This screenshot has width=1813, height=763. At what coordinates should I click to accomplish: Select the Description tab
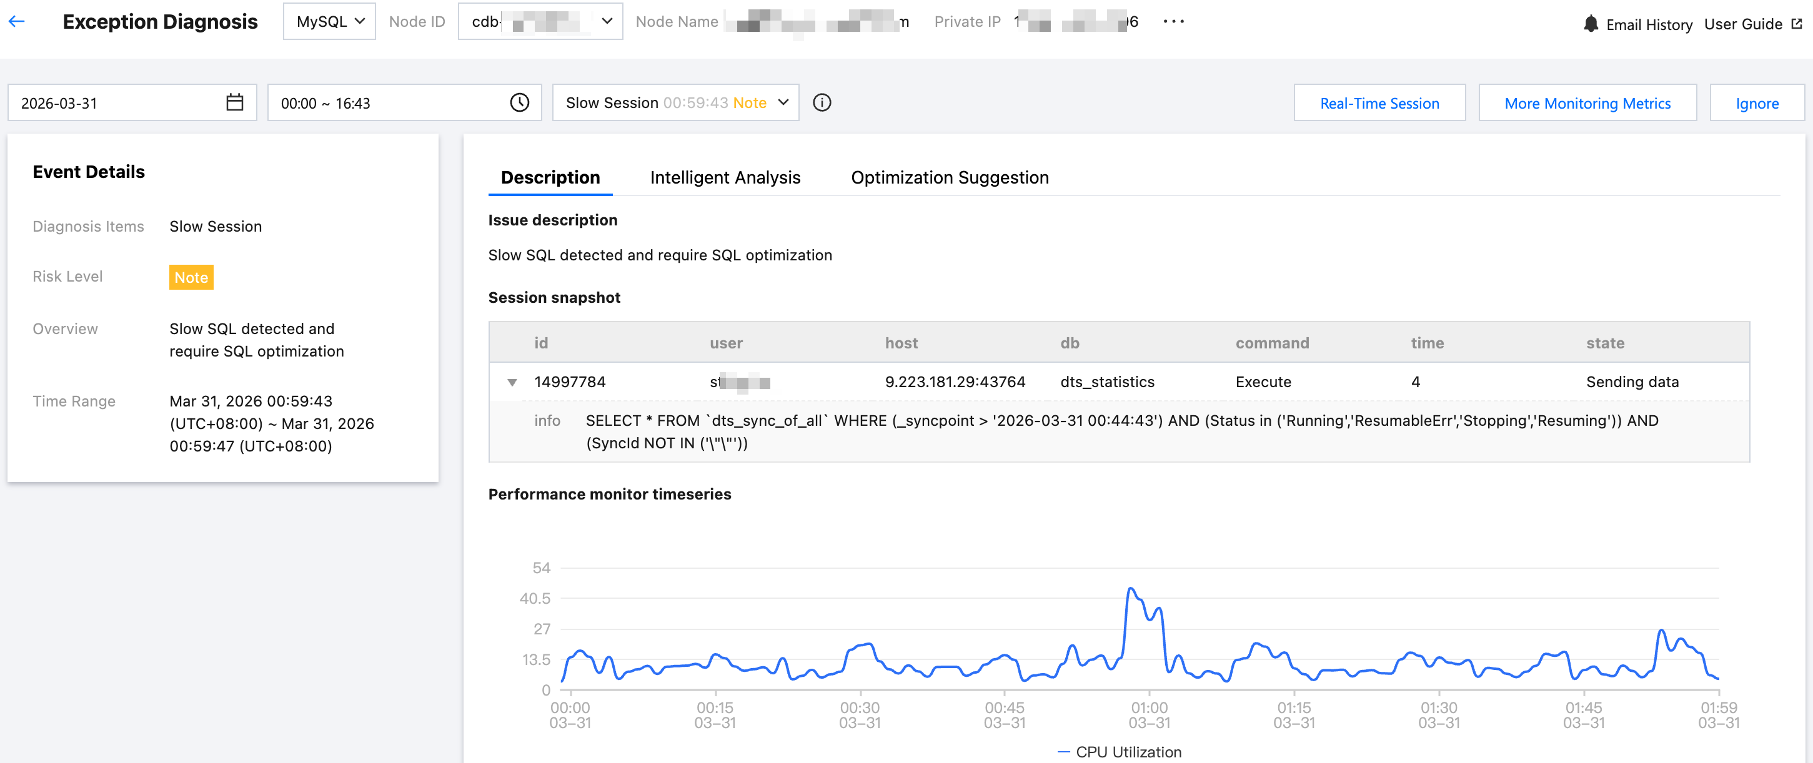click(x=550, y=177)
